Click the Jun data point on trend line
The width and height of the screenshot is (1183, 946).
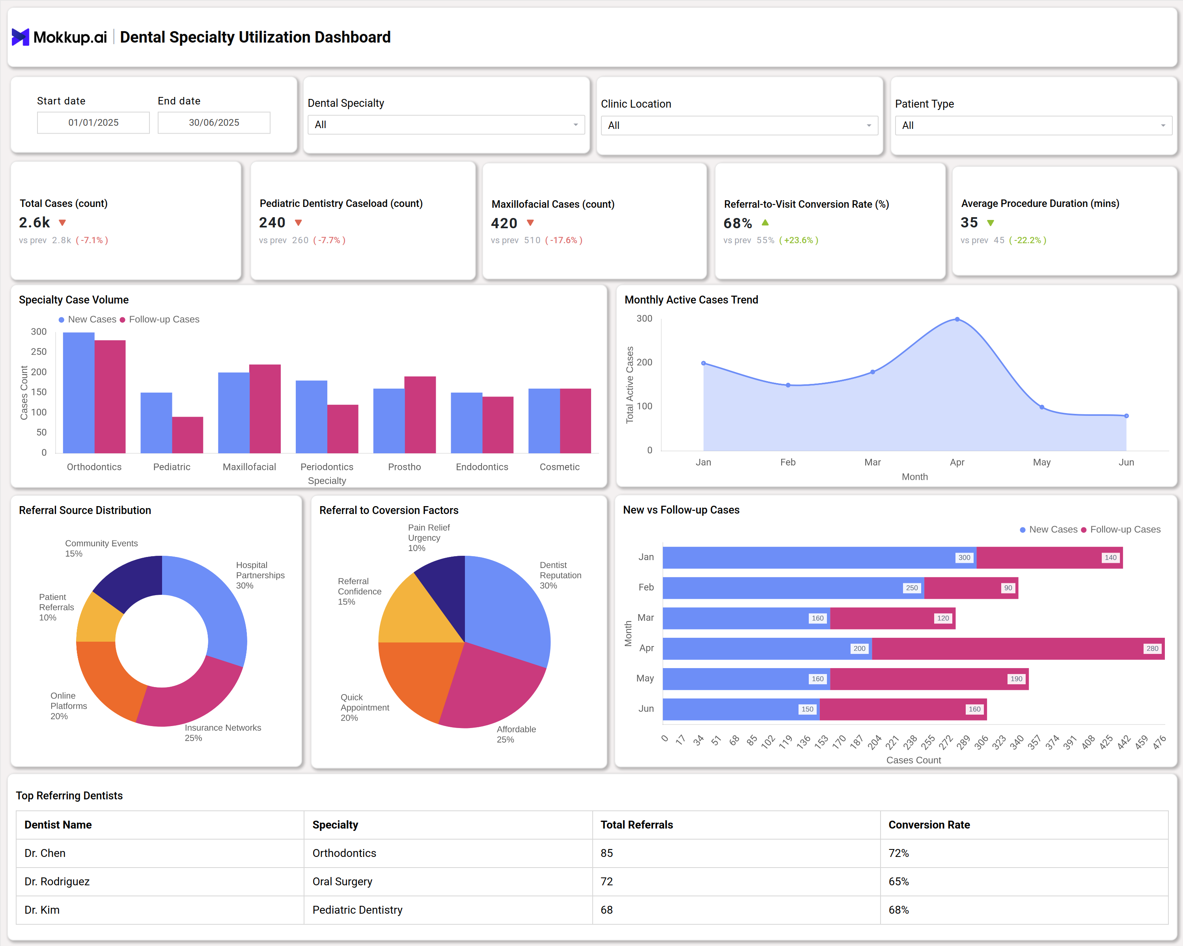[x=1127, y=416]
